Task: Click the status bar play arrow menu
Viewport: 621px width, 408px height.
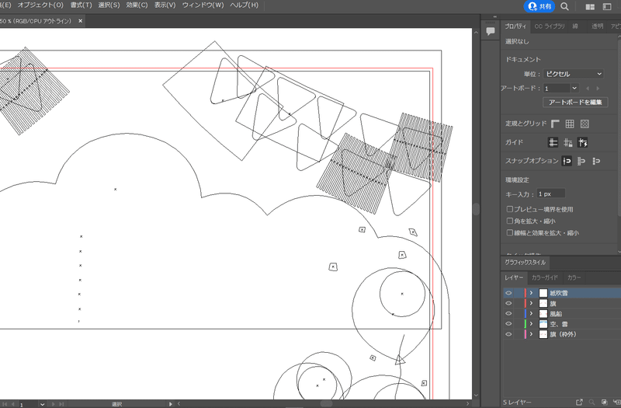Action: [171, 404]
